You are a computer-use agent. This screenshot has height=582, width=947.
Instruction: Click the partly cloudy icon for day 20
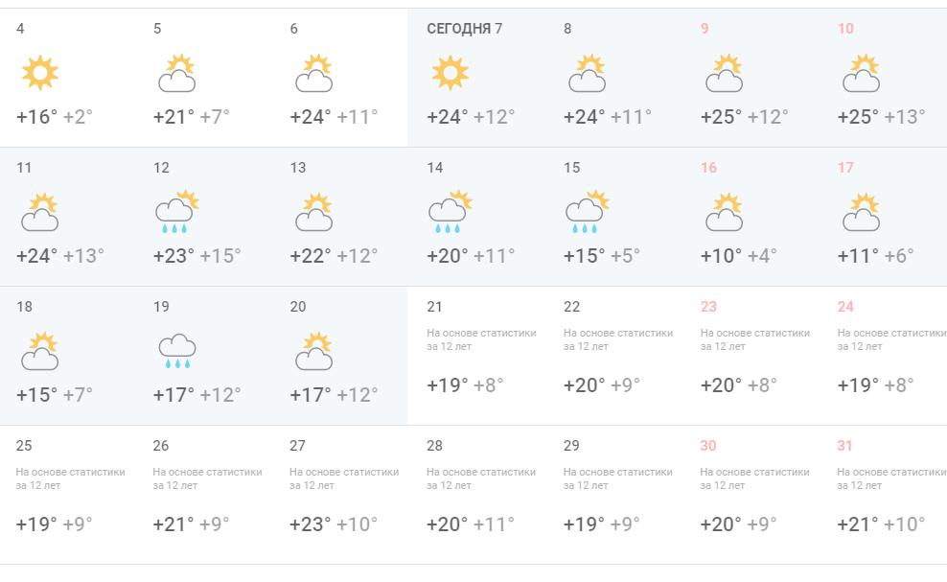313,352
